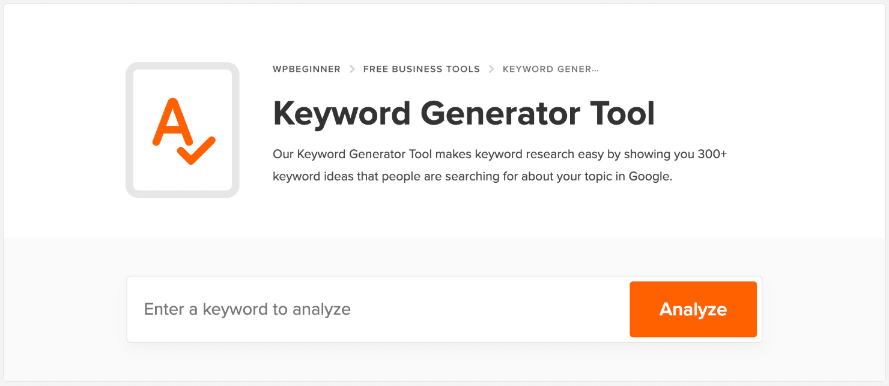
Task: Click the Keyword Generator Tool heading
Action: point(464,113)
